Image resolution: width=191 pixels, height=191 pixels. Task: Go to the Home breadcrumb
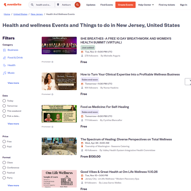7,14
